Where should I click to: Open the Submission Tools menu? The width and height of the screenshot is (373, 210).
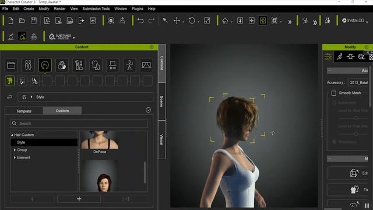pos(96,9)
